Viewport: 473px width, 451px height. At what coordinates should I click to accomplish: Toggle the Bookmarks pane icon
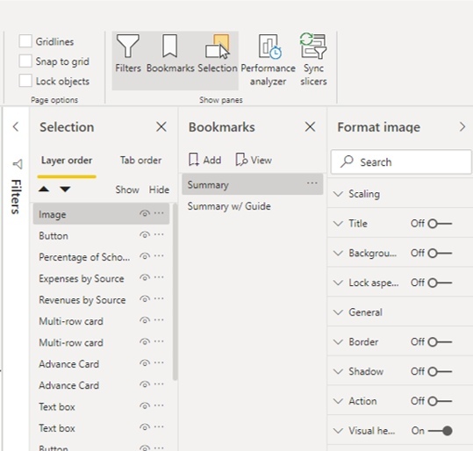pos(170,54)
